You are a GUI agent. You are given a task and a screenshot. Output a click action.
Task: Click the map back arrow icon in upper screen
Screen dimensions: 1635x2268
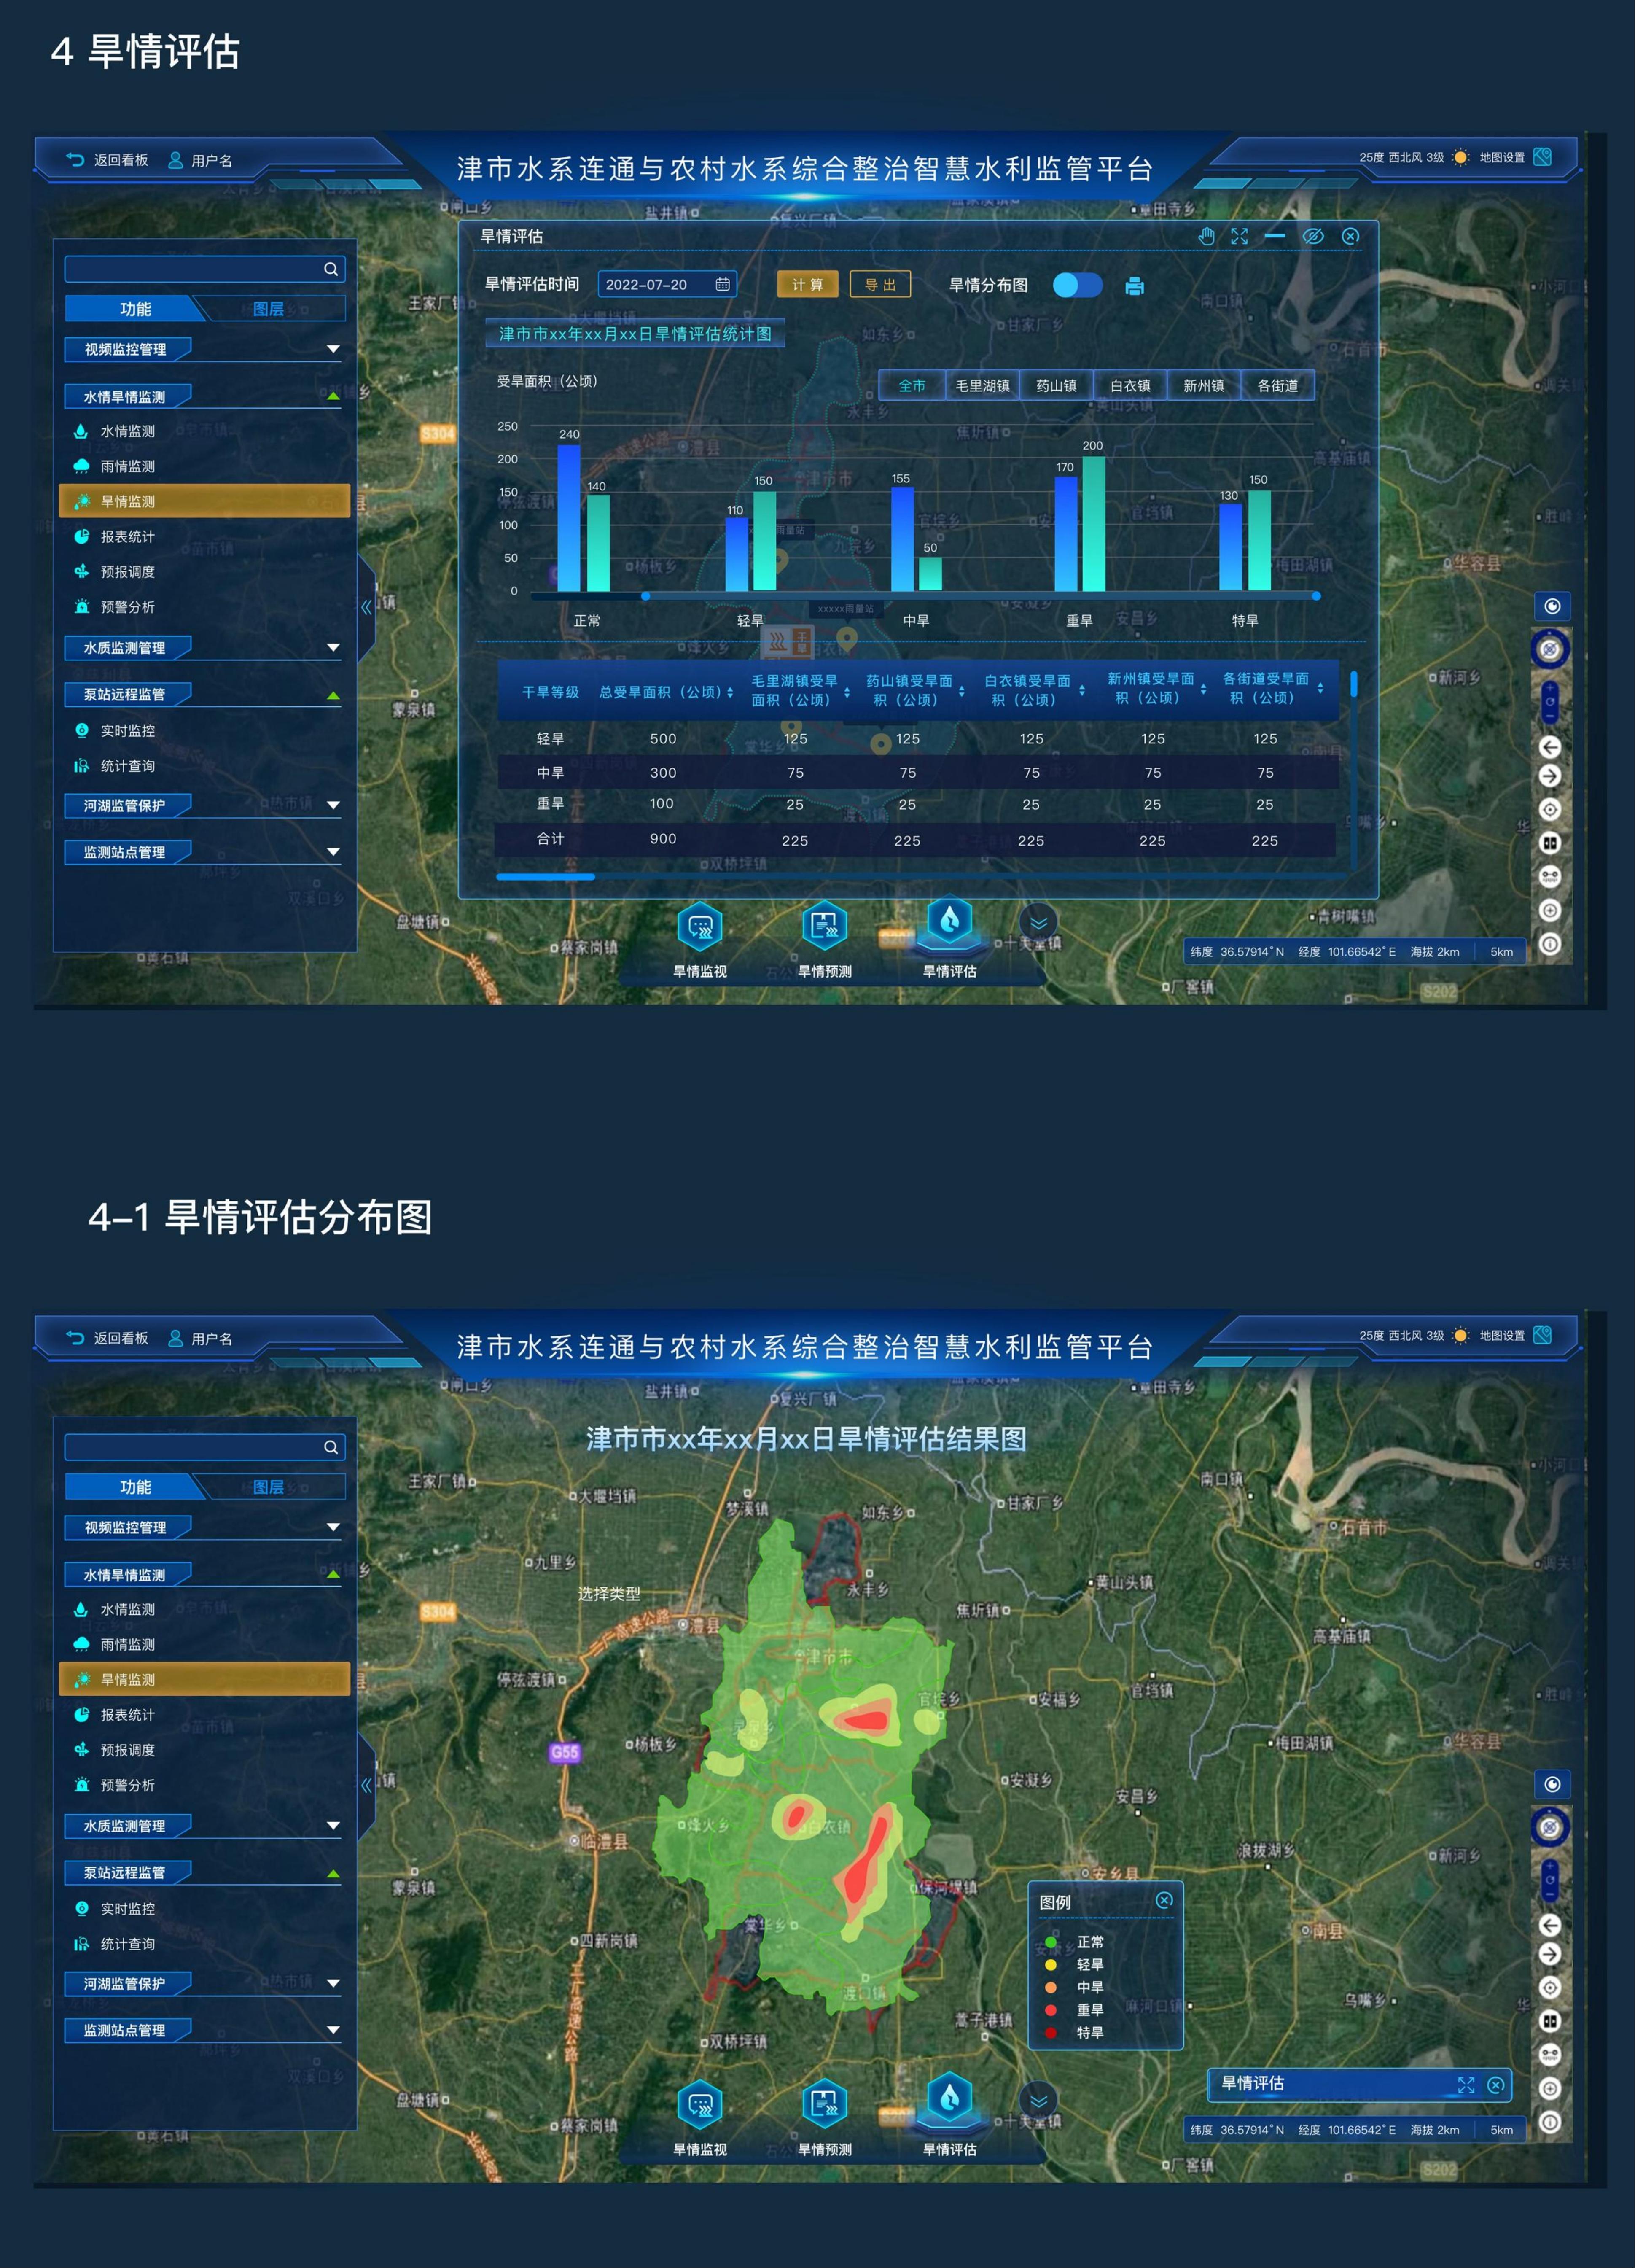coord(1549,746)
